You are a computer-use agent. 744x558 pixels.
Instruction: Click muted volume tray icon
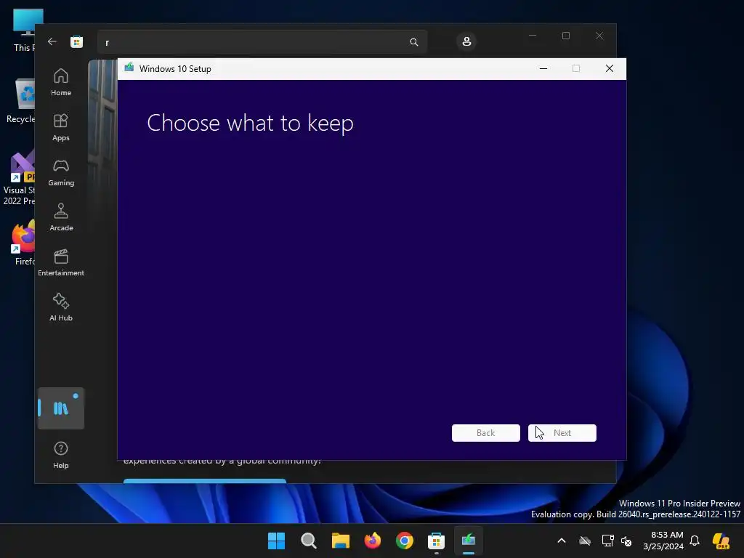(x=626, y=541)
